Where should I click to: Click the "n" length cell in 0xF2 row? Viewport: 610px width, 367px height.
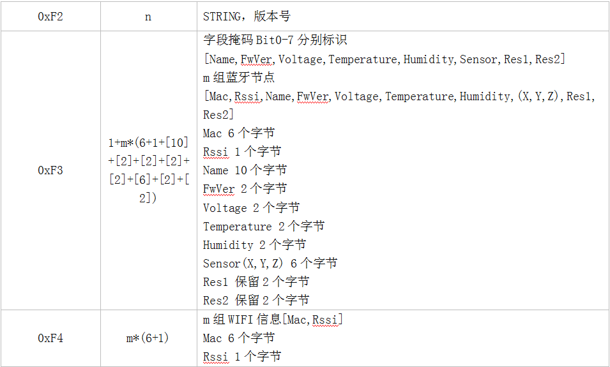coord(148,17)
